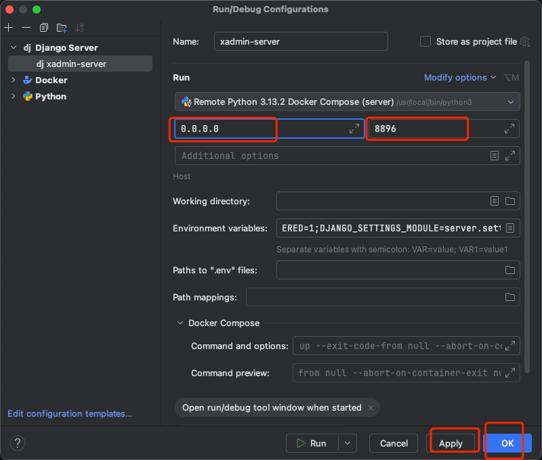Open the Run button dropdown arrow
542x460 pixels.
pyautogui.click(x=348, y=443)
